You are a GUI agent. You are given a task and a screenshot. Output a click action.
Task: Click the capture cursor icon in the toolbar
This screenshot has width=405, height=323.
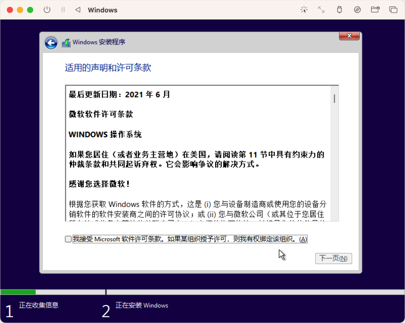tap(304, 10)
